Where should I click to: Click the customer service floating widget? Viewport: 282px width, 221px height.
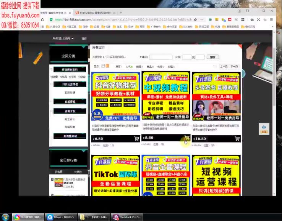264,129
